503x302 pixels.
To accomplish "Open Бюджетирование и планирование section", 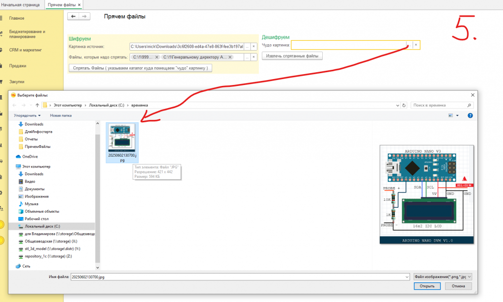I will (x=27, y=34).
